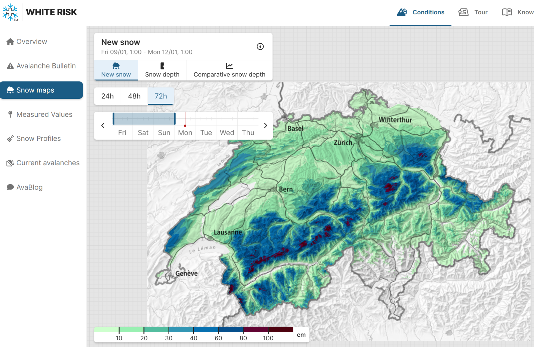Image resolution: width=534 pixels, height=347 pixels.
Task: Click the Avalanche Bulletin warning triangle icon
Action: 10,66
